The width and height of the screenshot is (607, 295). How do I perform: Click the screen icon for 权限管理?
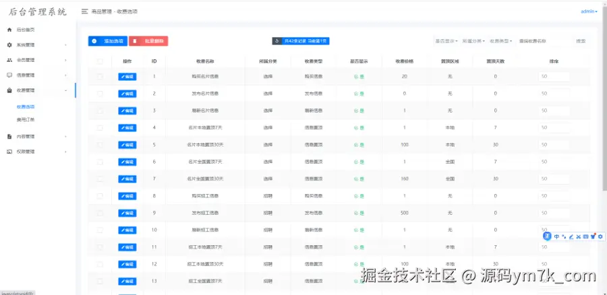click(9, 152)
